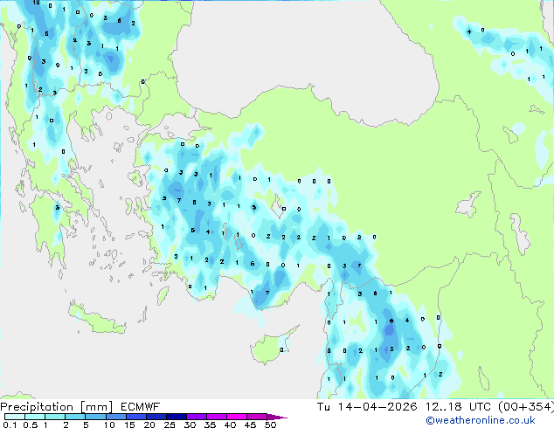Click the above-50 mm arrow tip of legend

coord(277,417)
